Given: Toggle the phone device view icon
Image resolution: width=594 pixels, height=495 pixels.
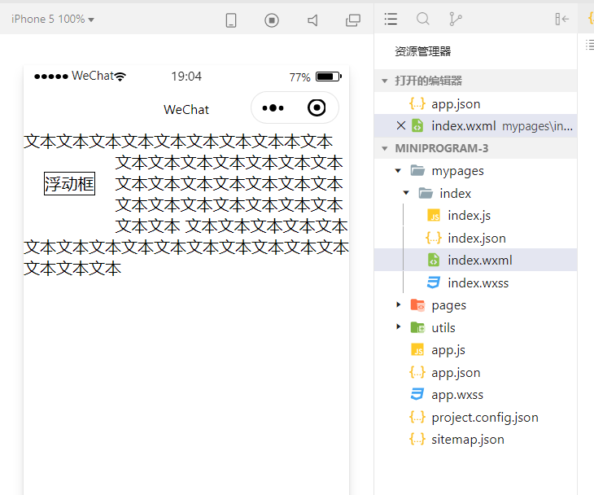Looking at the screenshot, I should [x=231, y=20].
